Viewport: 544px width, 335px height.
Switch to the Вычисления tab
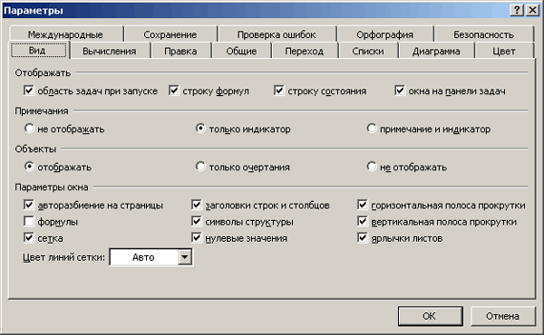point(110,51)
